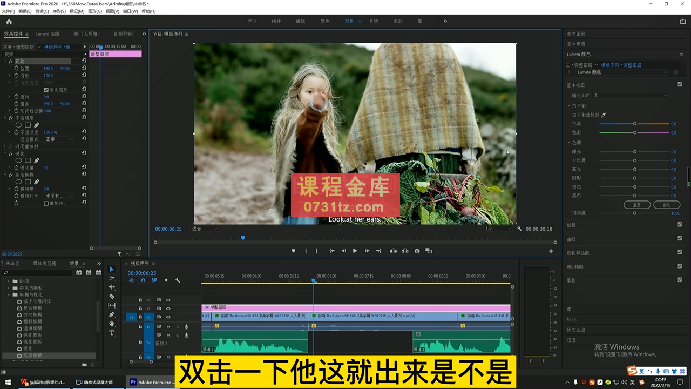691x389 pixels.
Task: Open the button editor plus icon
Action: [x=551, y=251]
